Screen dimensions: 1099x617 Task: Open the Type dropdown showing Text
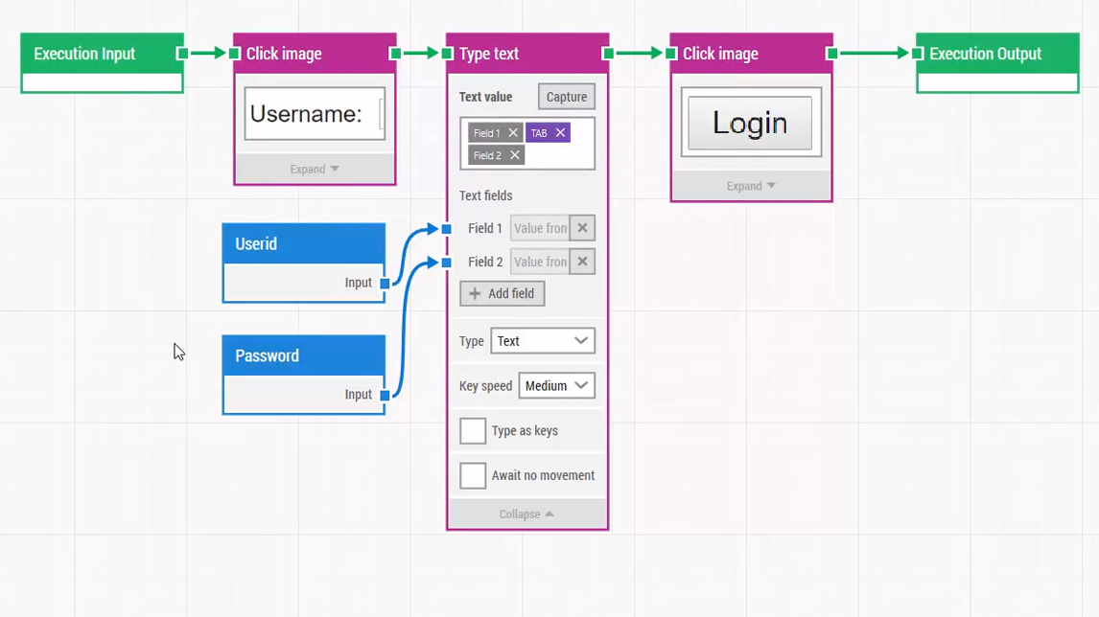coord(542,340)
